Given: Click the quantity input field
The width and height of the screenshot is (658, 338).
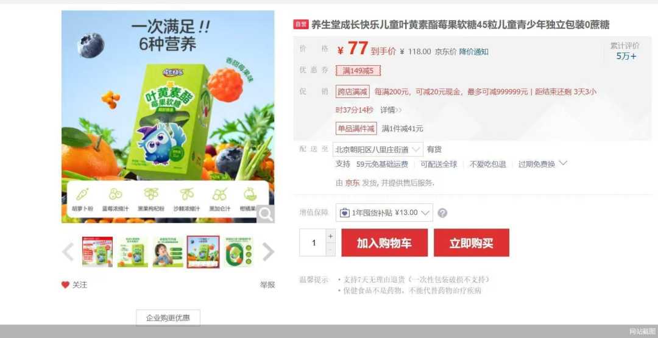Looking at the screenshot, I should (313, 242).
